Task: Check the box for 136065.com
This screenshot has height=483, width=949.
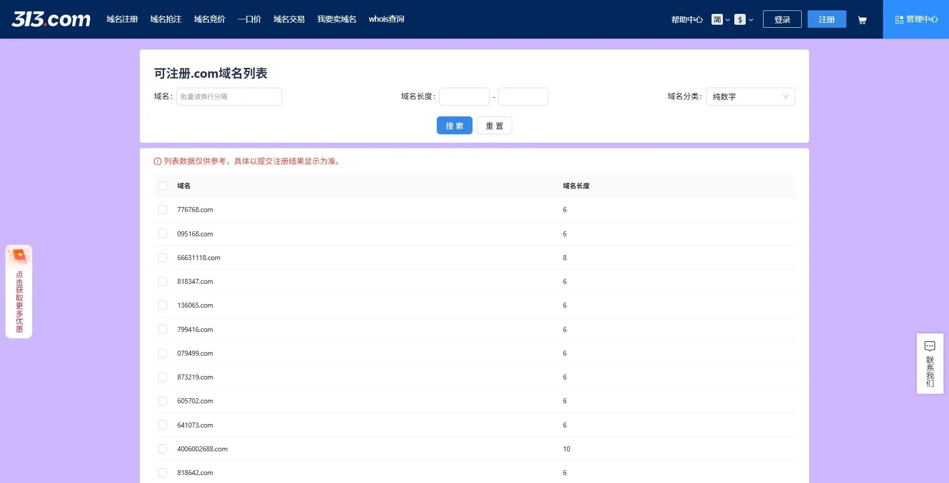Action: 163,305
